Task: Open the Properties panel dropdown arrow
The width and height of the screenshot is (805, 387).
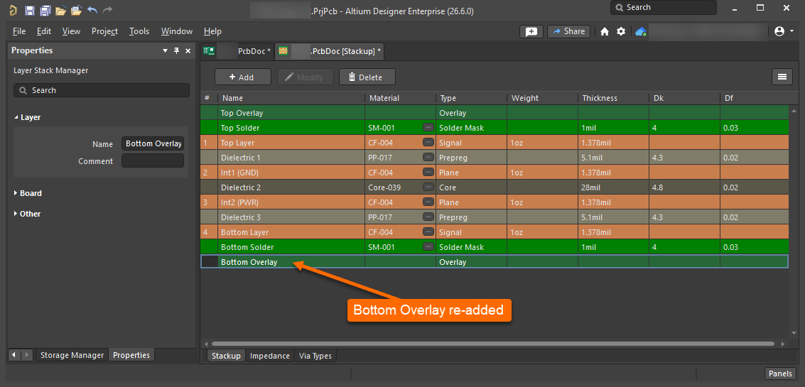Action: (166, 51)
